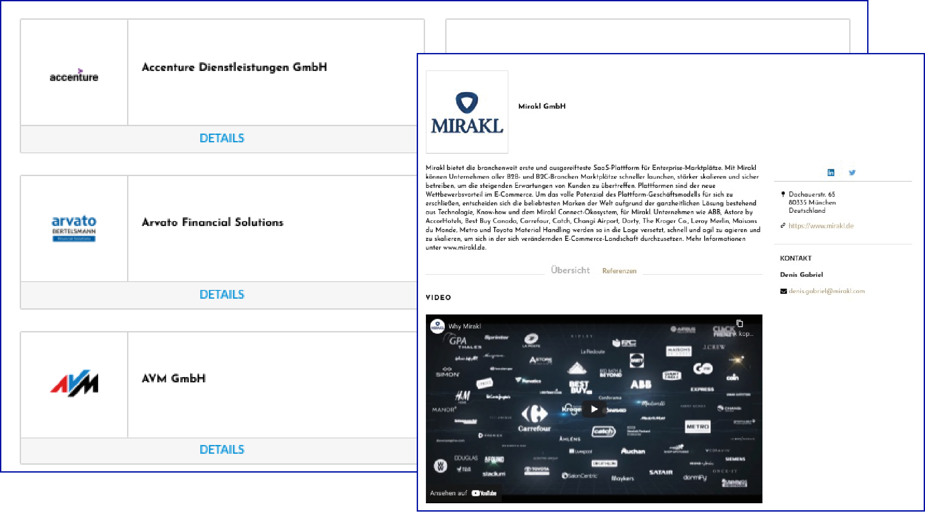The height and width of the screenshot is (512, 925).
Task: Click the Accenture Dienstleistungen GmbH title
Action: (234, 67)
